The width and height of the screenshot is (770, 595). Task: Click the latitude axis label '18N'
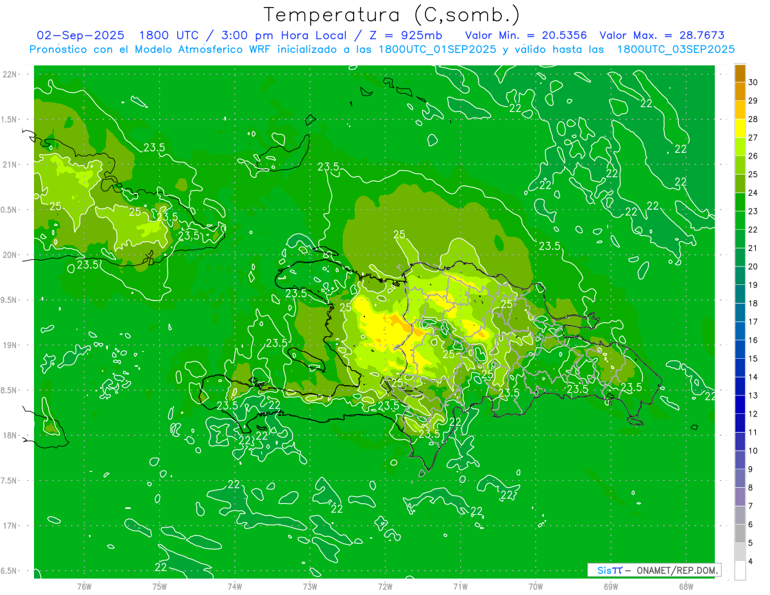tap(11, 436)
